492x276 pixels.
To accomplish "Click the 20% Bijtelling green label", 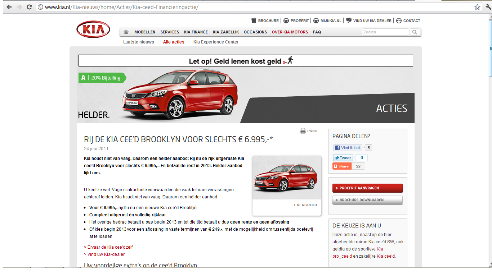I will click(x=102, y=78).
